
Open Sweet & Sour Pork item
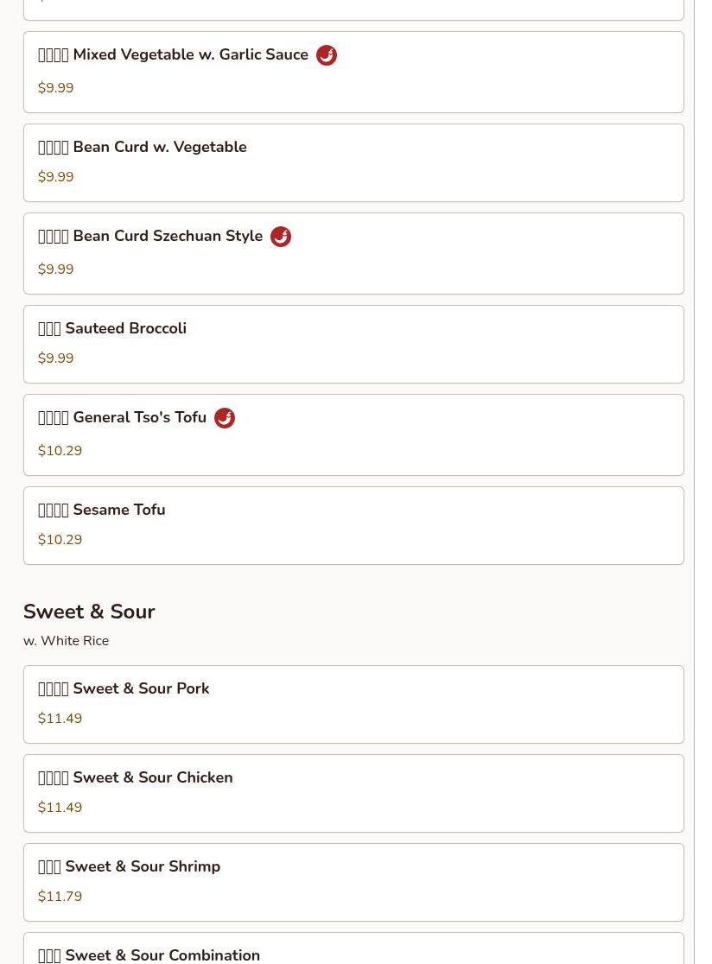tap(353, 705)
